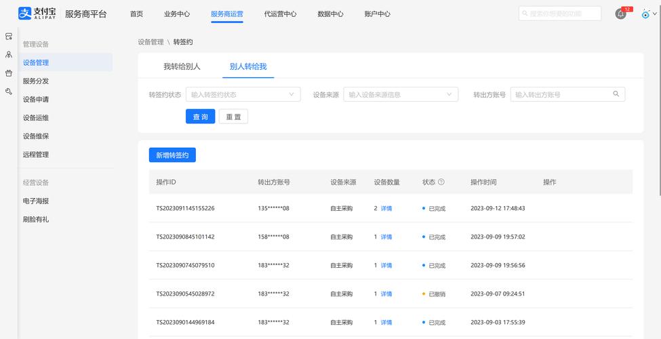The width and height of the screenshot is (661, 339).
Task: Click the Alipay logo
Action: 37,14
